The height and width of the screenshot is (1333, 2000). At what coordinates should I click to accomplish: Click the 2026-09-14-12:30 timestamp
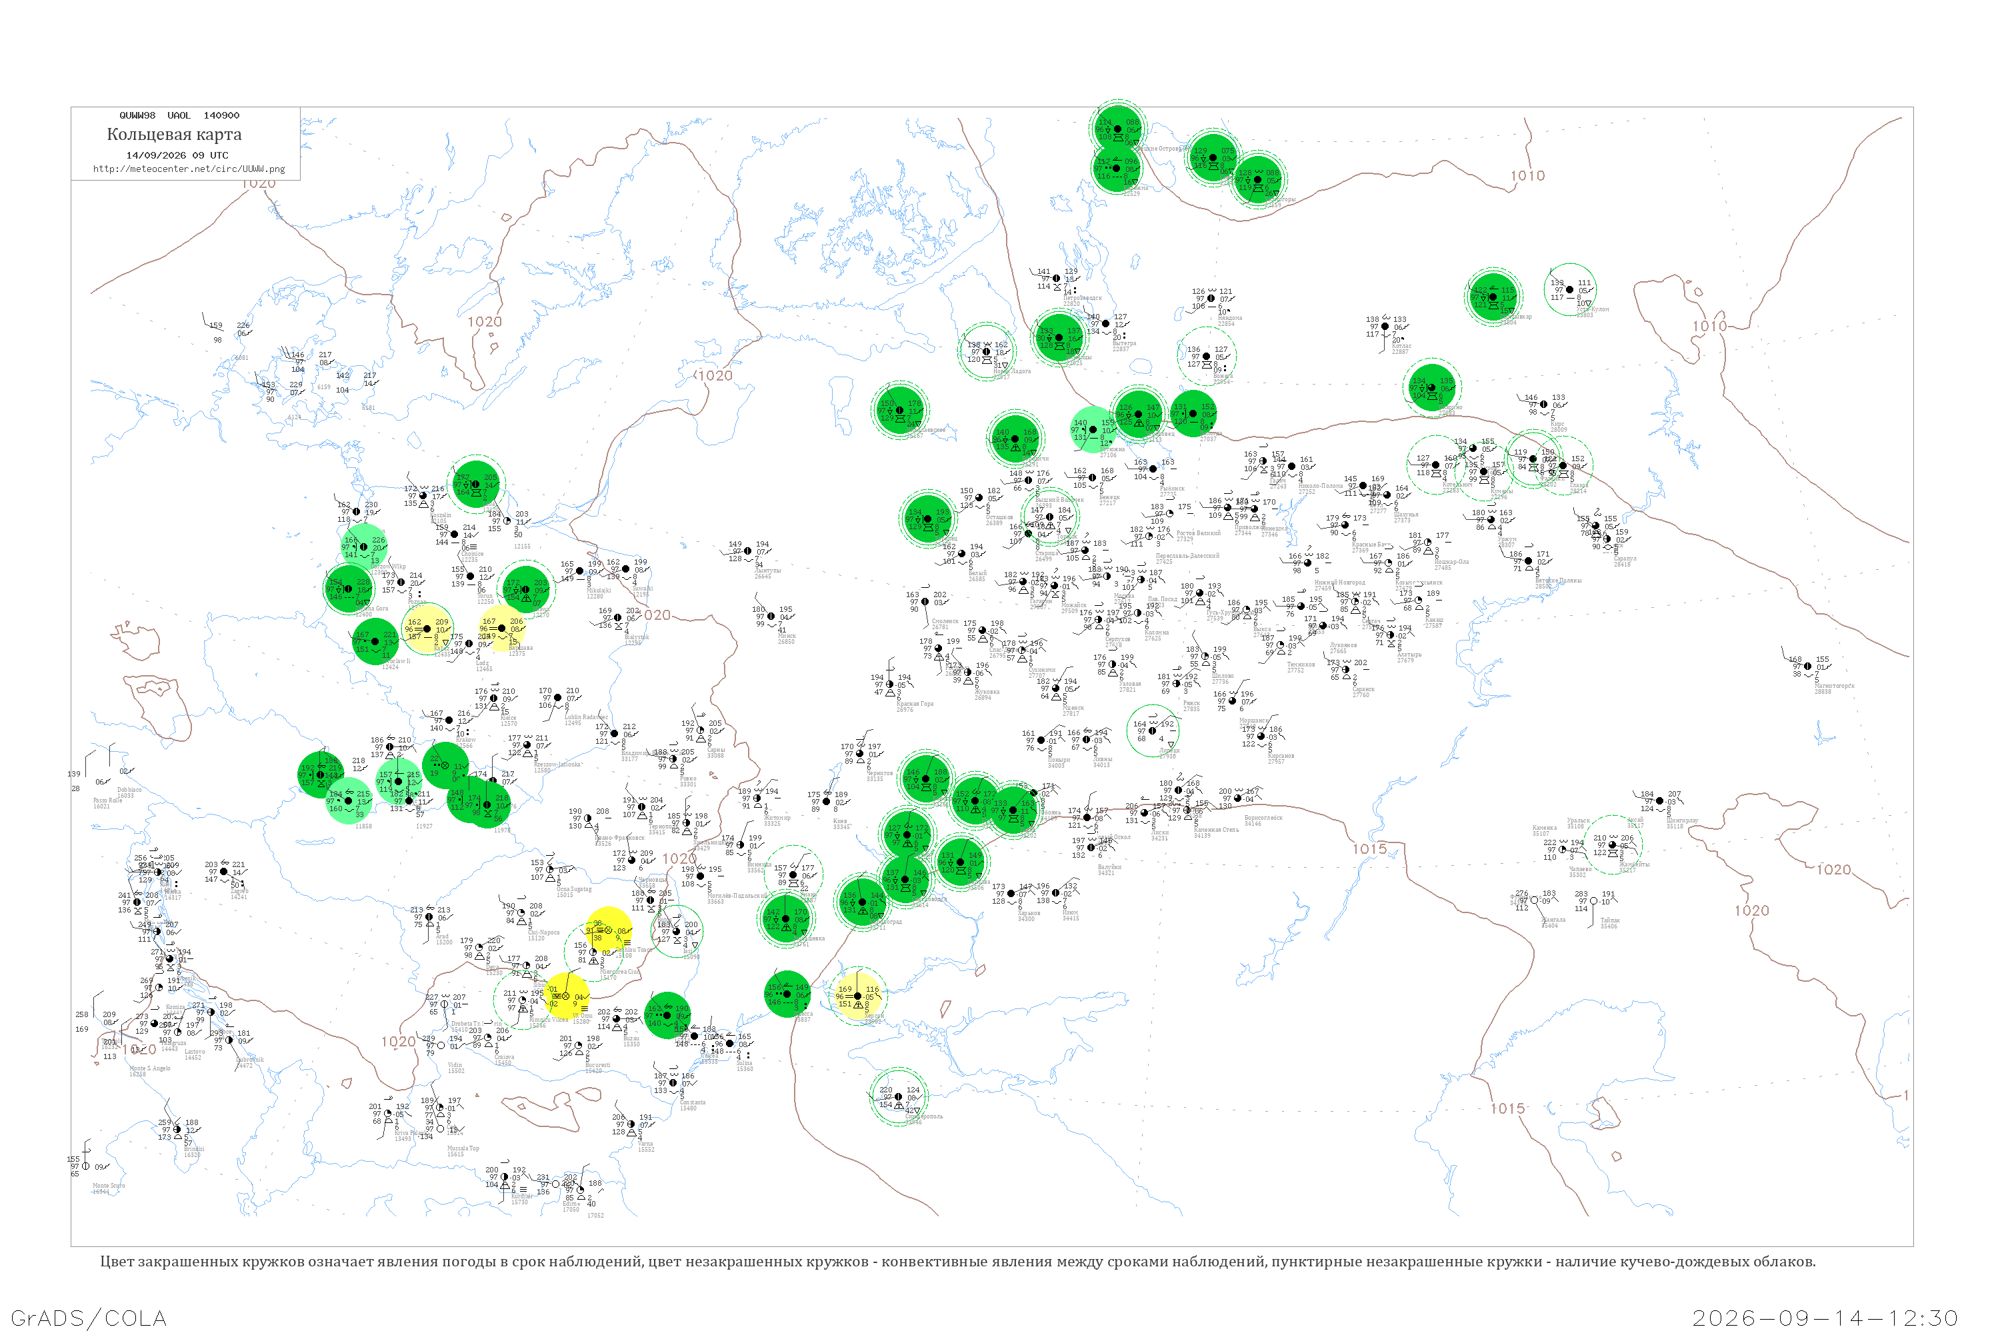1825,1318
